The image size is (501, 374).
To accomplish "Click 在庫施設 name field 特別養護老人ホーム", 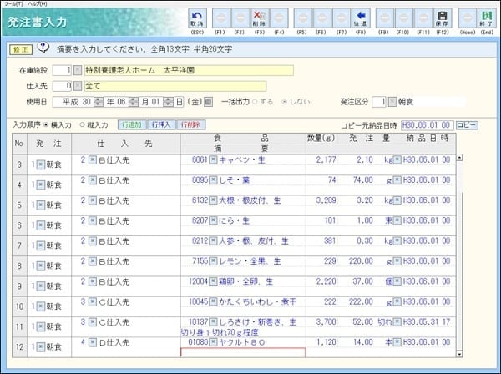I will coord(189,70).
